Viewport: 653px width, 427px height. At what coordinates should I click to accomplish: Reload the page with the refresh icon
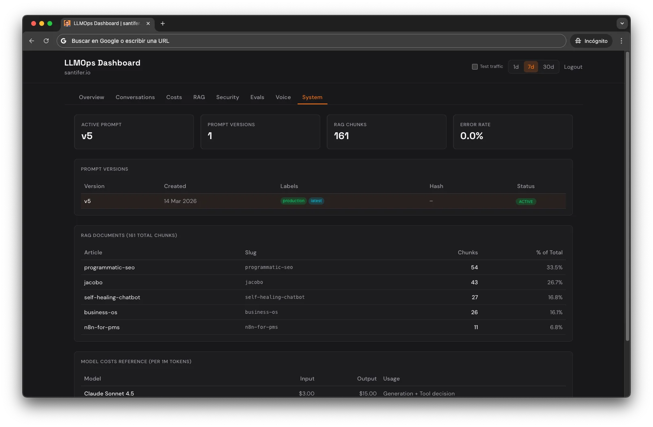46,41
